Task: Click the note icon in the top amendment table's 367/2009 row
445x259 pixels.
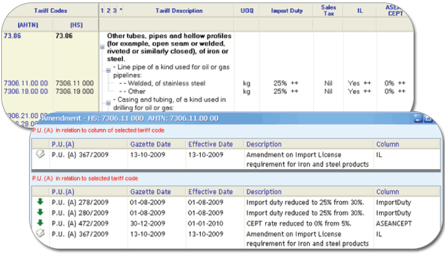Action: point(40,154)
